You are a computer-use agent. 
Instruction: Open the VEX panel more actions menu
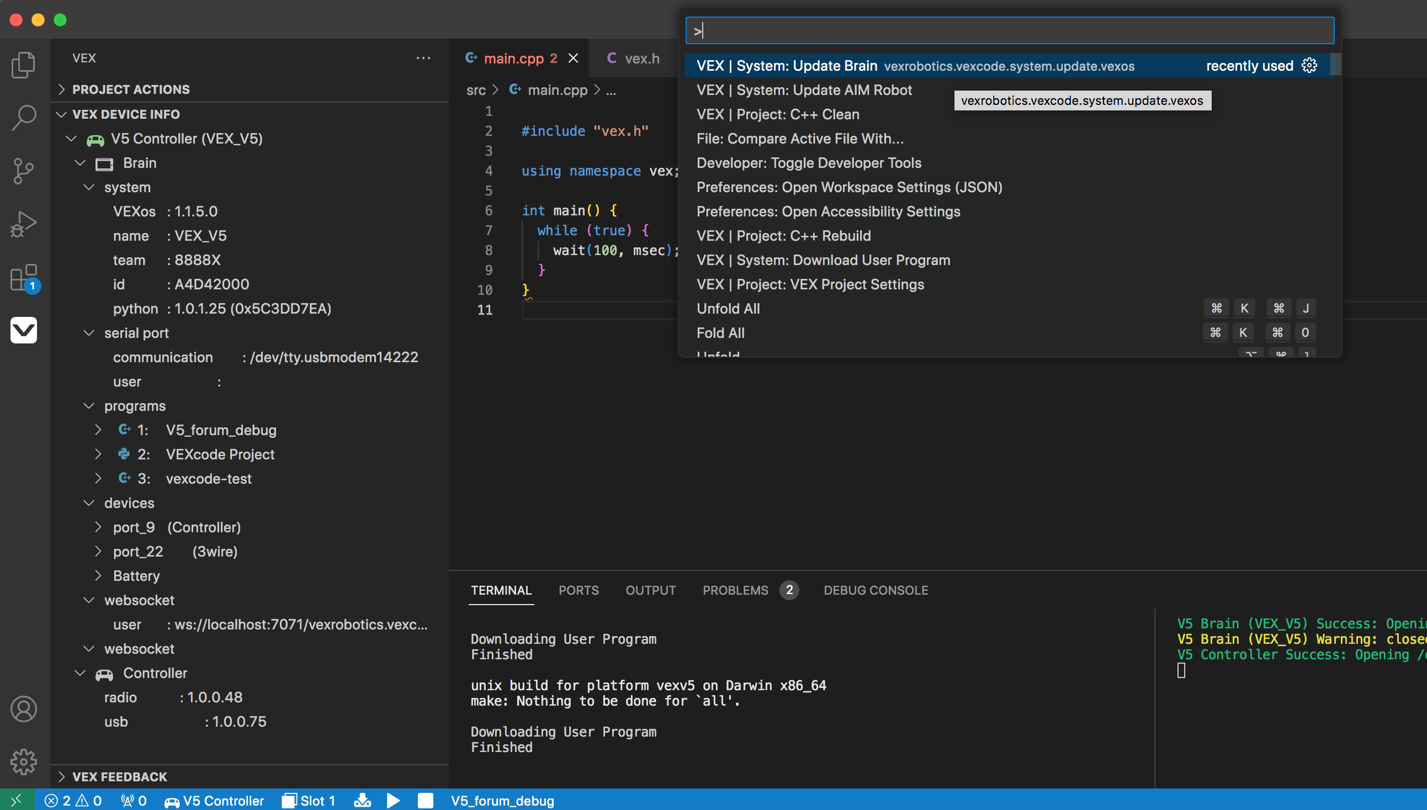(x=423, y=58)
